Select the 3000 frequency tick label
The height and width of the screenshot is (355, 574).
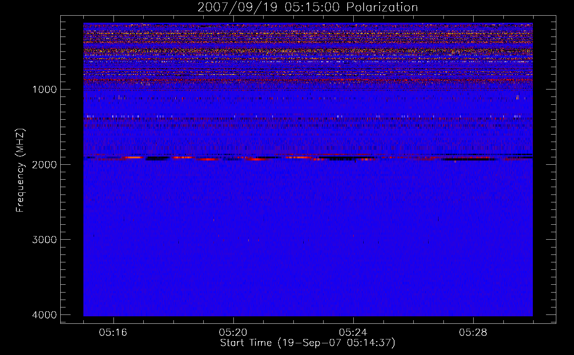tap(44, 240)
